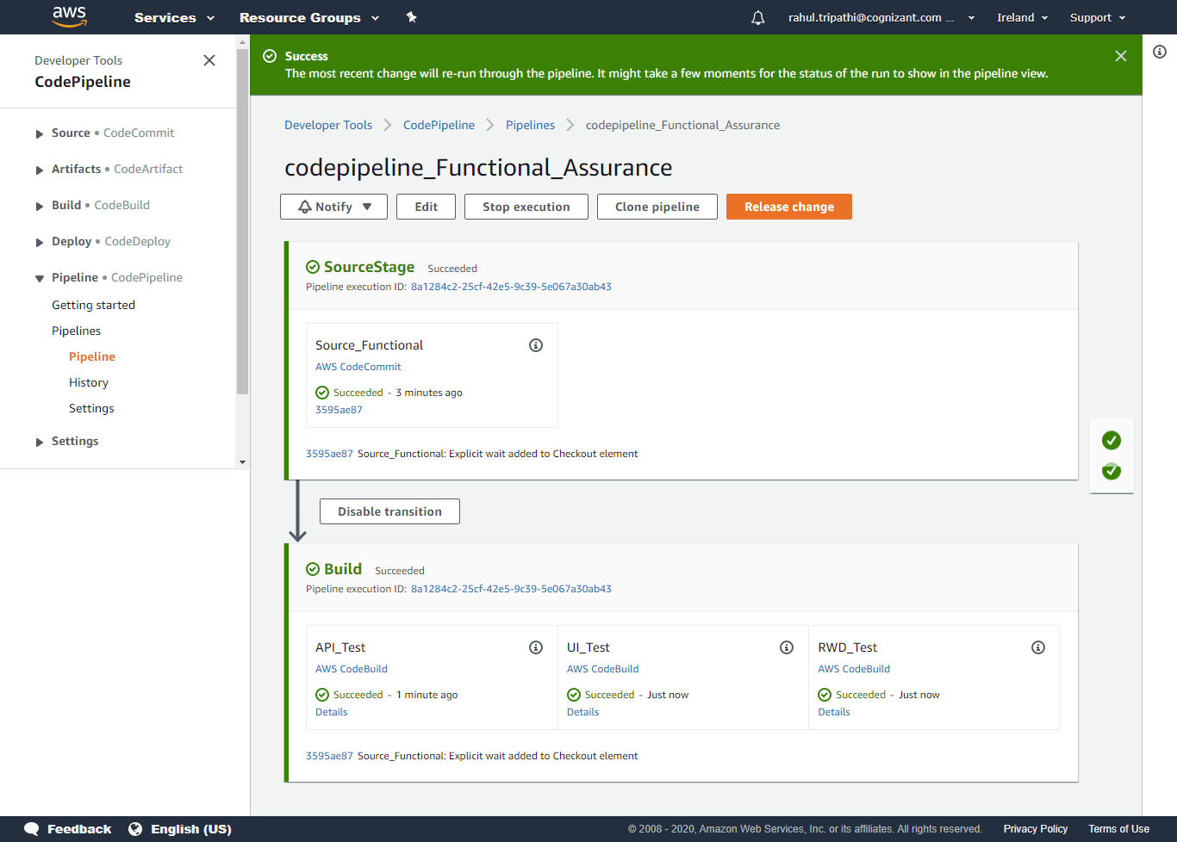Open pipeline History in sidebar
This screenshot has height=842, width=1177.
point(89,382)
